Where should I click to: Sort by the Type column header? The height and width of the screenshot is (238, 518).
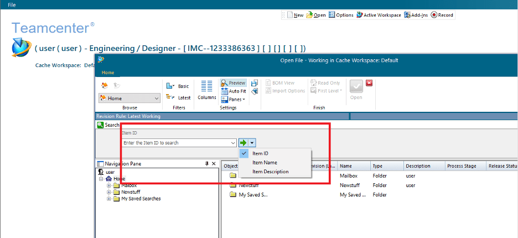[x=387, y=166]
